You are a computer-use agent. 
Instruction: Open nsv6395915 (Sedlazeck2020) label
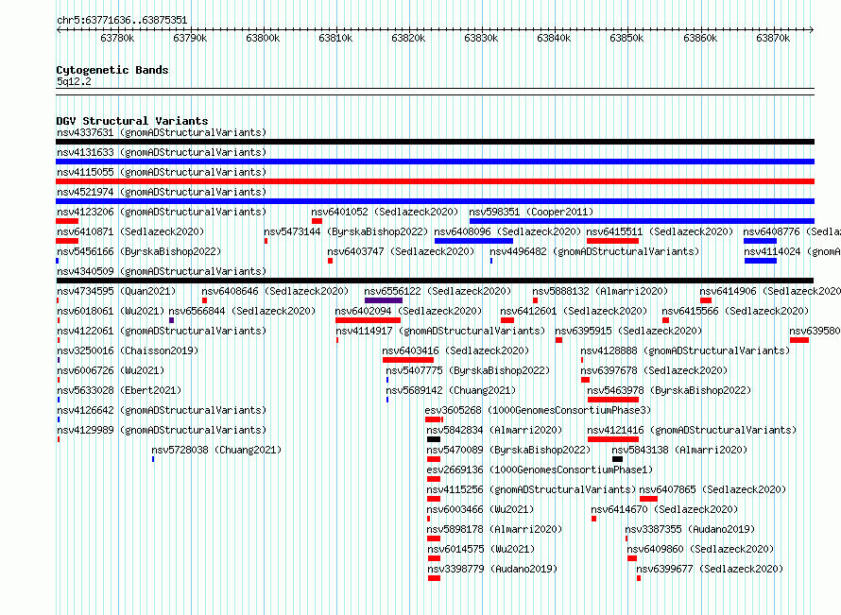[x=628, y=331]
